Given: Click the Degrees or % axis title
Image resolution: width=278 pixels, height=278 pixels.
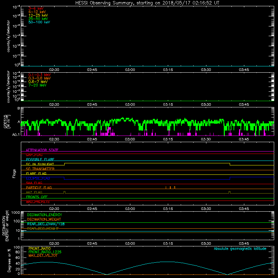Looking at the screenshot, I should point(9,260).
